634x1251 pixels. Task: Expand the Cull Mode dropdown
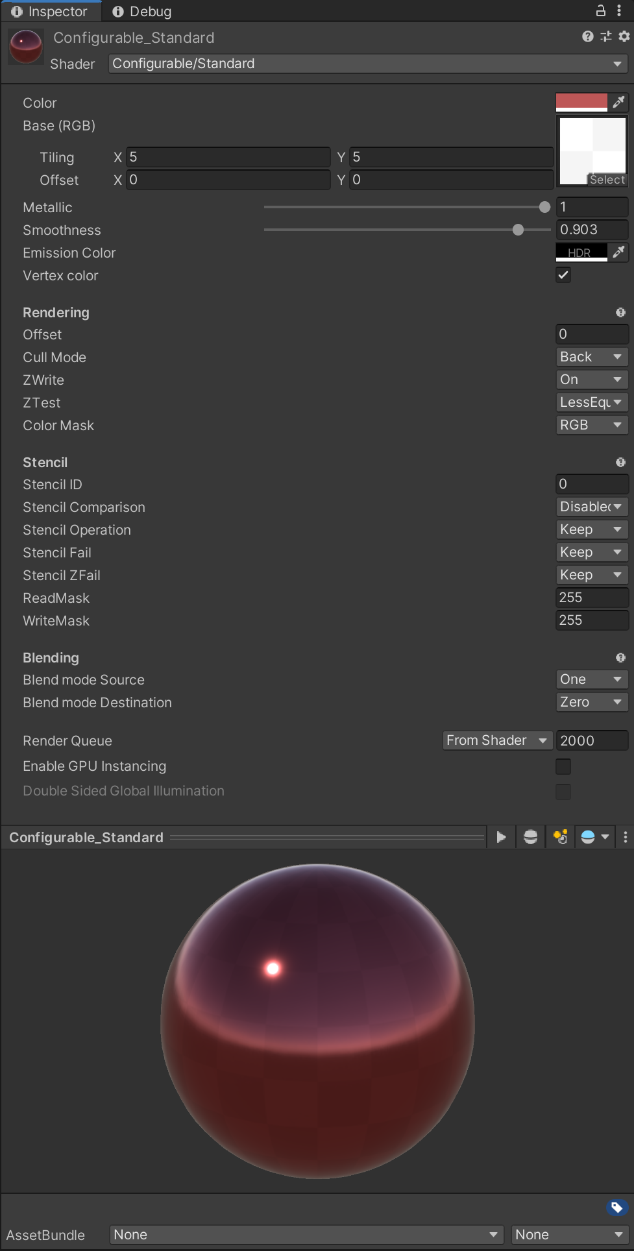click(592, 357)
